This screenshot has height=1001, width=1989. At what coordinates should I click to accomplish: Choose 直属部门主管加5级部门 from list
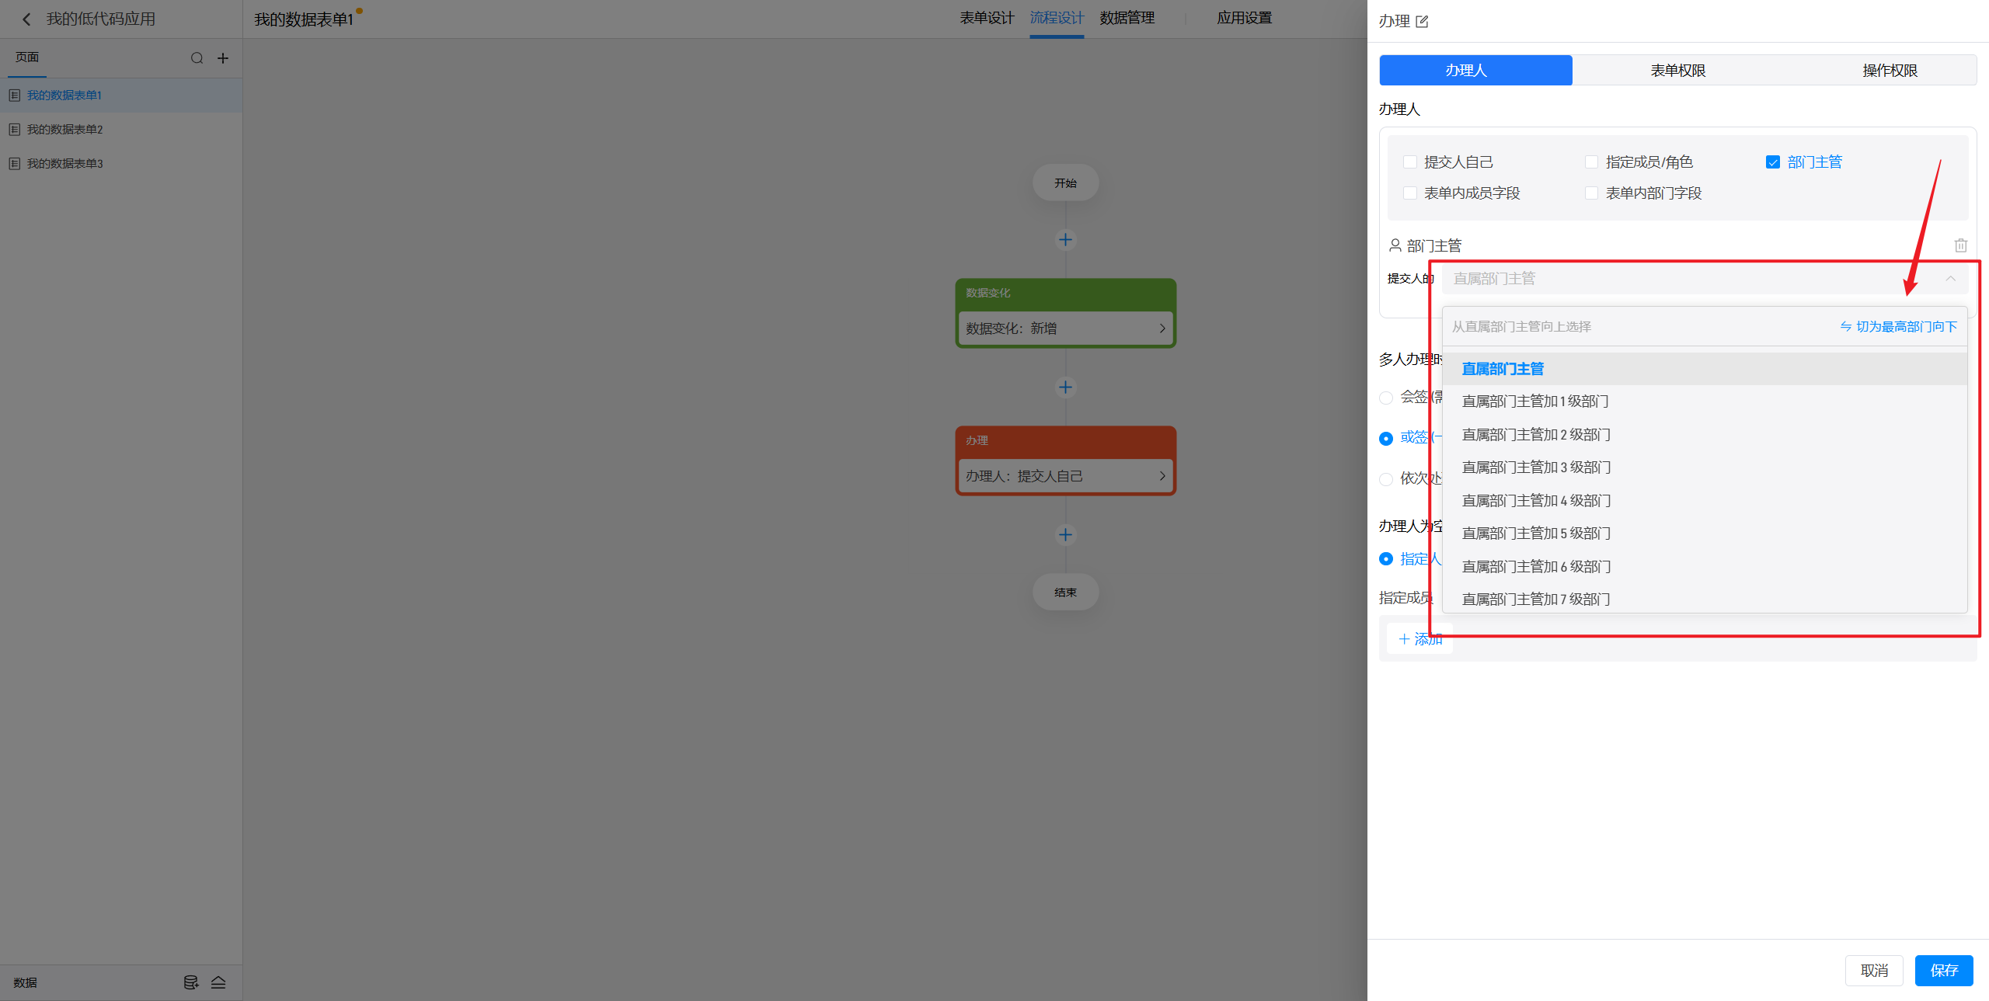[1535, 534]
